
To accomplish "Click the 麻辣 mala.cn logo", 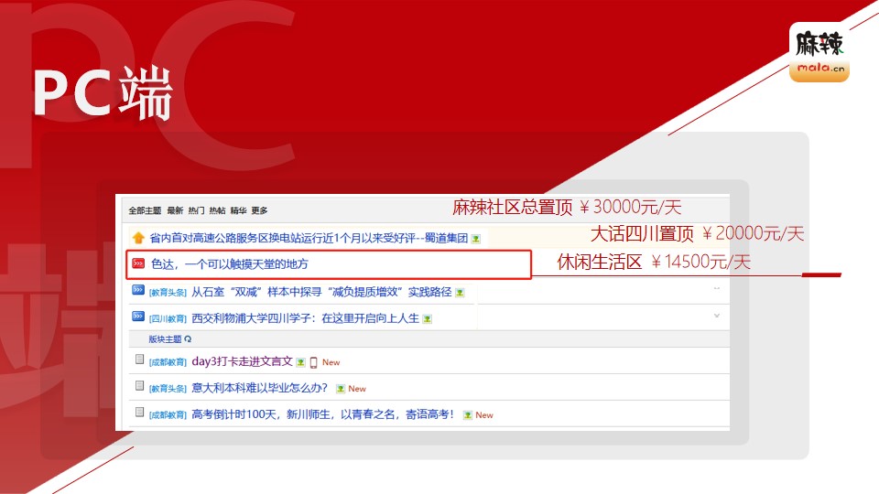I will pyautogui.click(x=819, y=53).
